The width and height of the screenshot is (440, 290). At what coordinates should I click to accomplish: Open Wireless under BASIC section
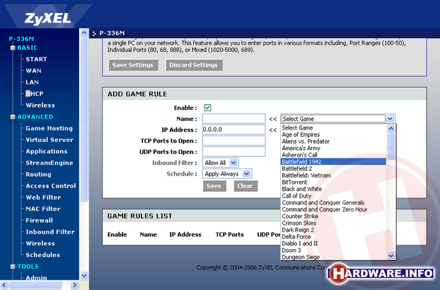[x=40, y=105]
